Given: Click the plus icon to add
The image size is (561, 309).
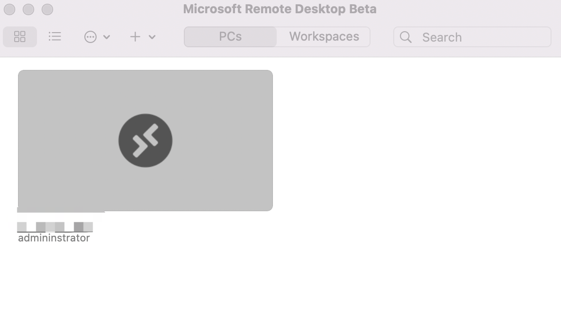Looking at the screenshot, I should pyautogui.click(x=135, y=37).
